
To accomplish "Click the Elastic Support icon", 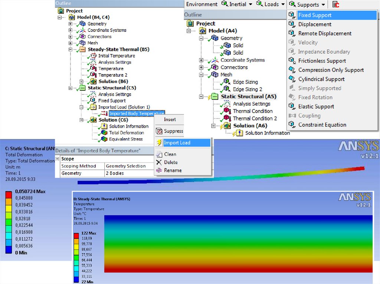I will click(292, 107).
